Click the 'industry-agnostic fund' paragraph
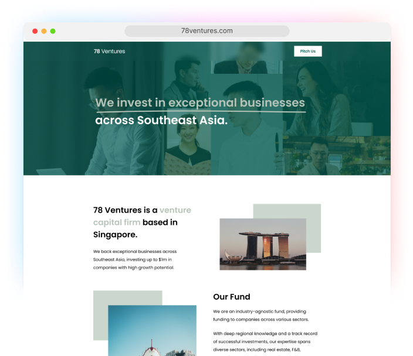The height and width of the screenshot is (356, 413). click(260, 316)
